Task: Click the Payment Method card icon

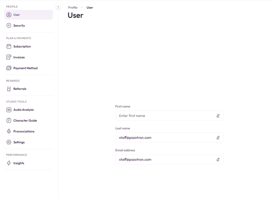Action: (x=9, y=68)
